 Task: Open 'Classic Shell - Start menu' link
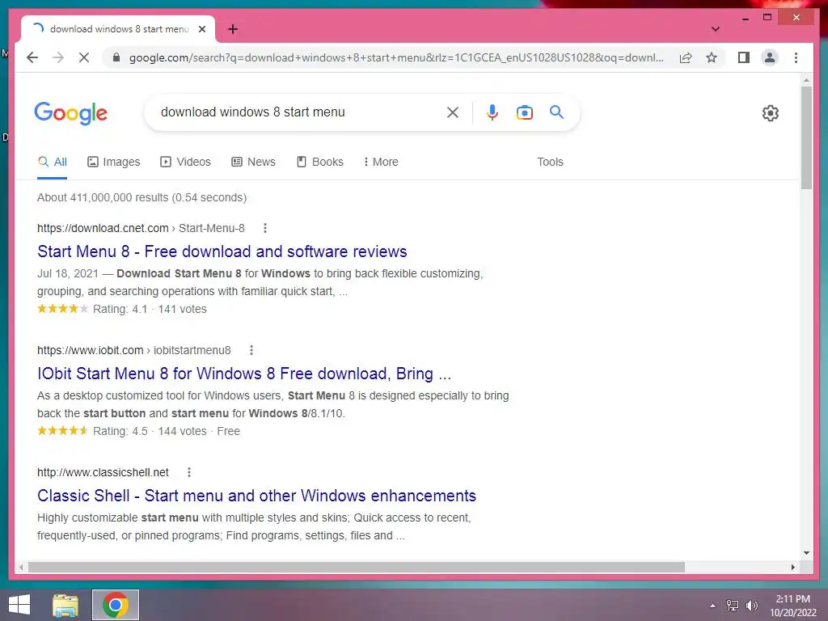click(256, 496)
